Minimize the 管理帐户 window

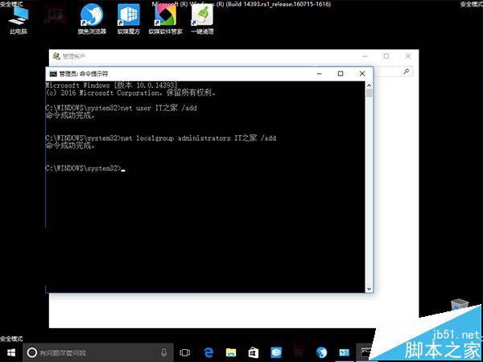(365, 56)
